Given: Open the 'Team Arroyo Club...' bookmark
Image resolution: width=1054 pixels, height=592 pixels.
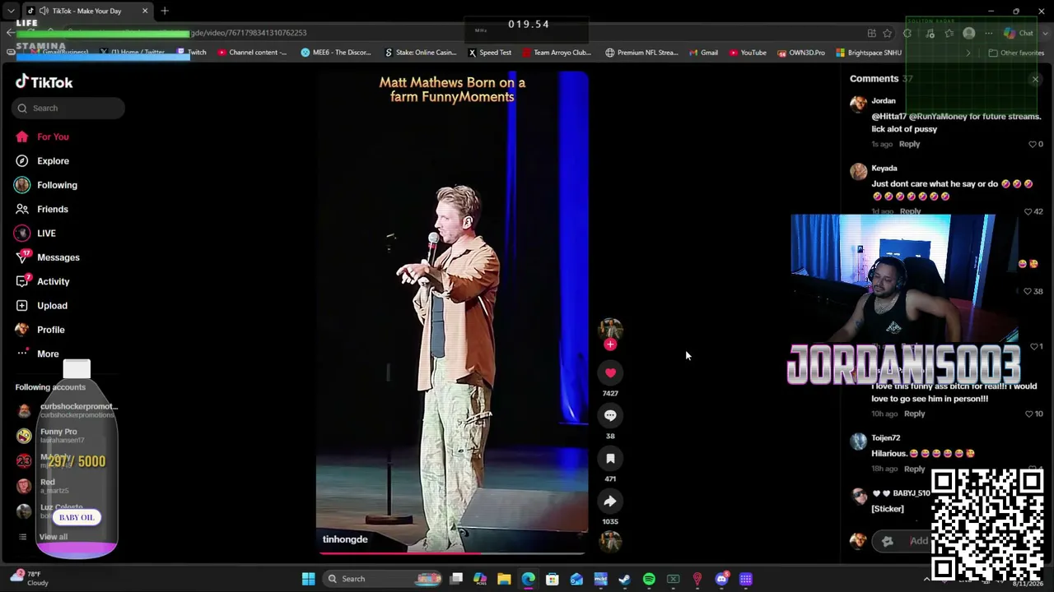Looking at the screenshot, I should (x=557, y=53).
